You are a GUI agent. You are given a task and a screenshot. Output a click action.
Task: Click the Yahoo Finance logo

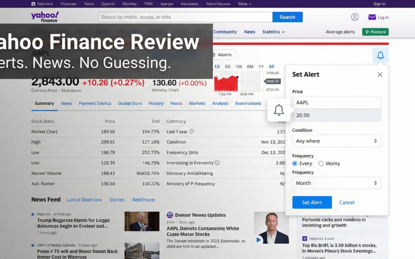point(45,17)
